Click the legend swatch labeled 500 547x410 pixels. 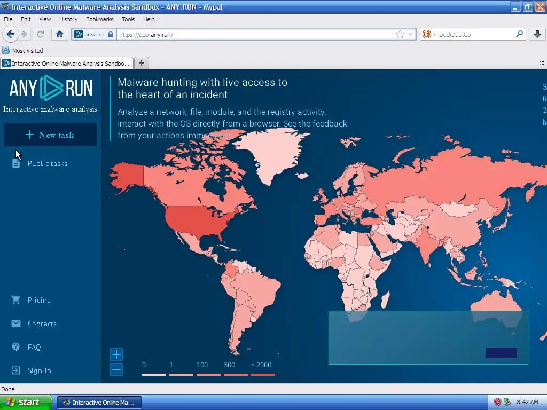[236, 375]
